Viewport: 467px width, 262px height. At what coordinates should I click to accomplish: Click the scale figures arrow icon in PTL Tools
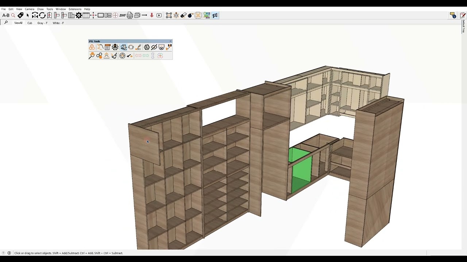(169, 47)
